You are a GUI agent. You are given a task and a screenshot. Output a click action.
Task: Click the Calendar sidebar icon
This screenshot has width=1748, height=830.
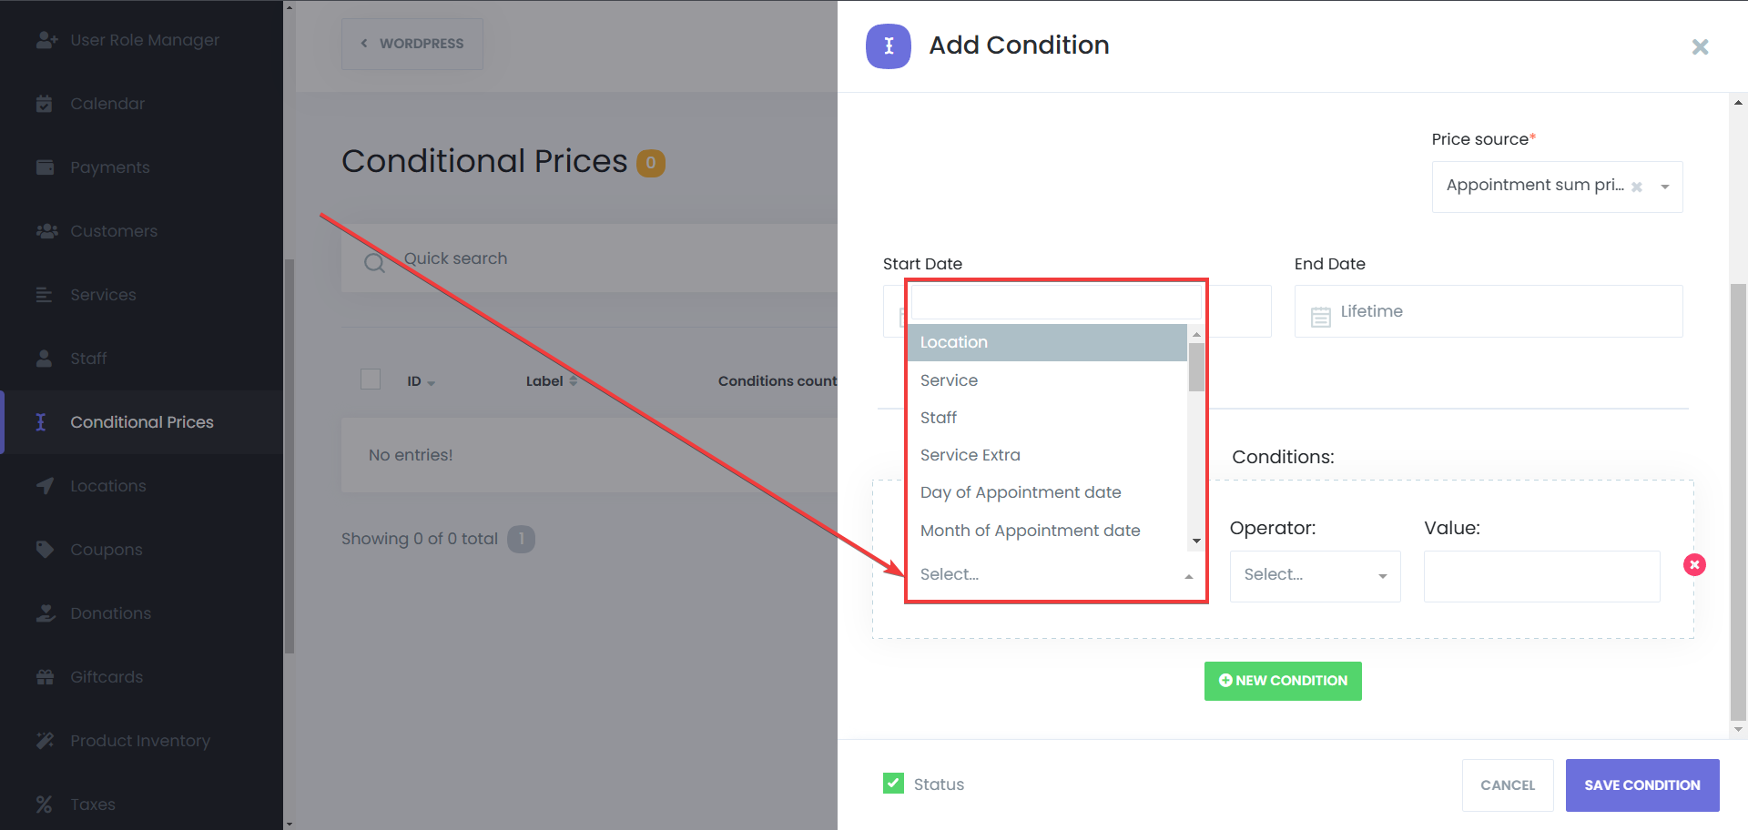[x=44, y=104]
